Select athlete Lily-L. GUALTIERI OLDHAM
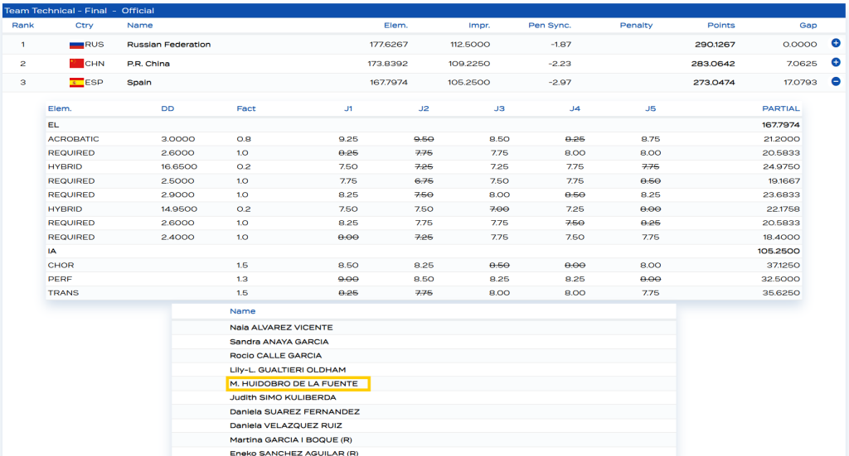The width and height of the screenshot is (849, 456). [288, 370]
